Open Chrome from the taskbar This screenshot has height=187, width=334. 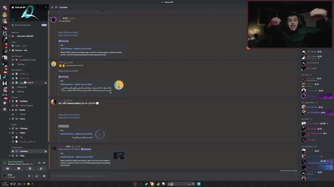coord(158,184)
